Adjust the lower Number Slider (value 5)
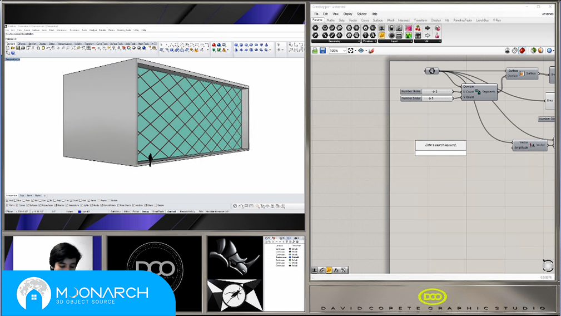Screen dimensions: 561x316 426,98
